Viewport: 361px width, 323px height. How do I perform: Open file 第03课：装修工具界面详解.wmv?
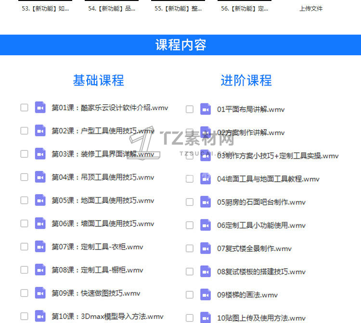103,154
